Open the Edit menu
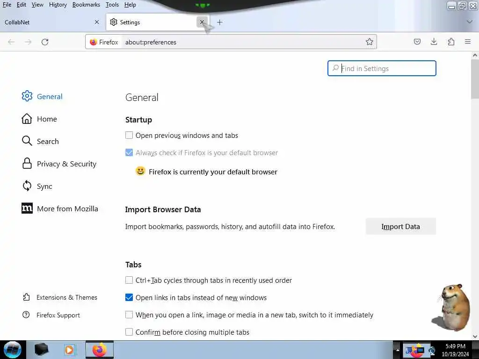Image resolution: width=479 pixels, height=359 pixels. click(21, 5)
